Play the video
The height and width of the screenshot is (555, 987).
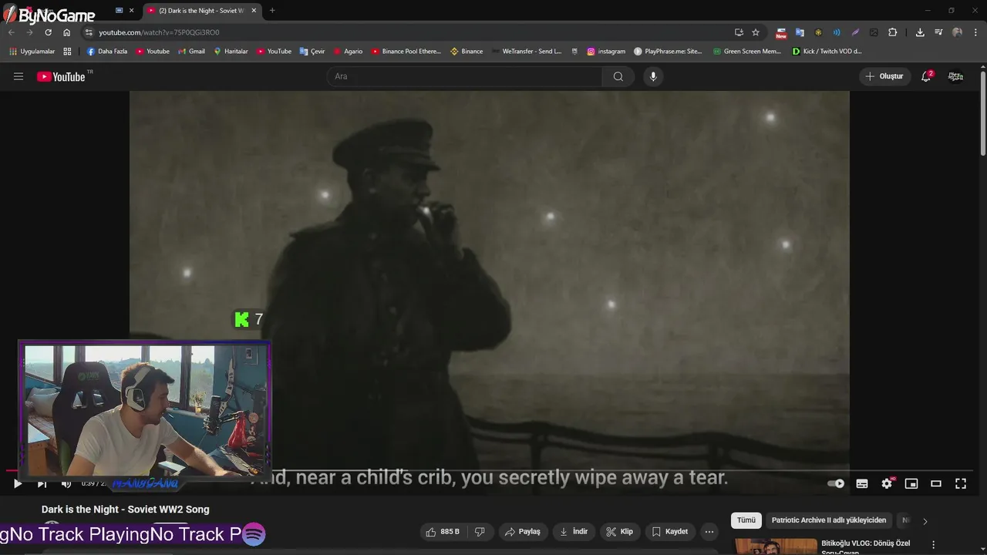[x=18, y=483]
